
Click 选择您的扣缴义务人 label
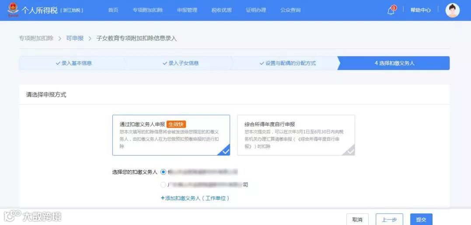(x=135, y=172)
